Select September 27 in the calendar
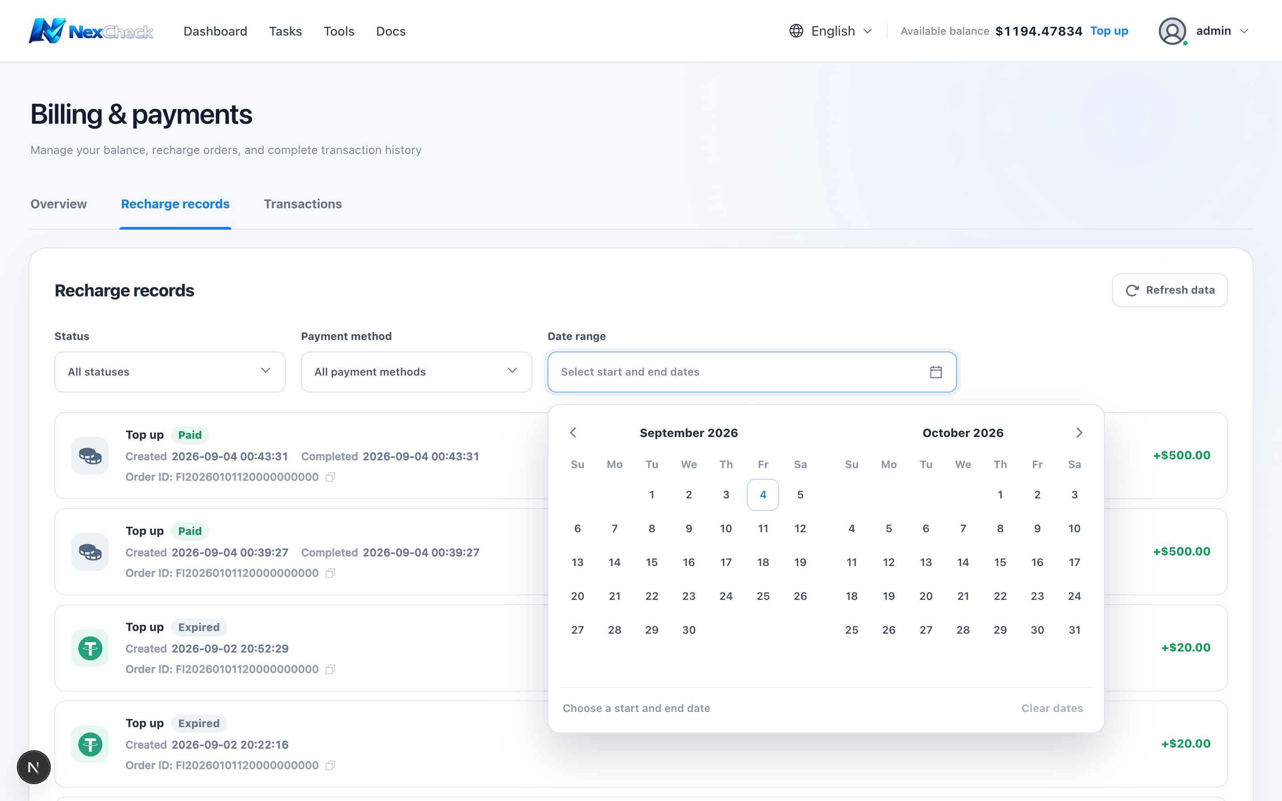Screen dimensions: 1282x801 pyautogui.click(x=577, y=631)
